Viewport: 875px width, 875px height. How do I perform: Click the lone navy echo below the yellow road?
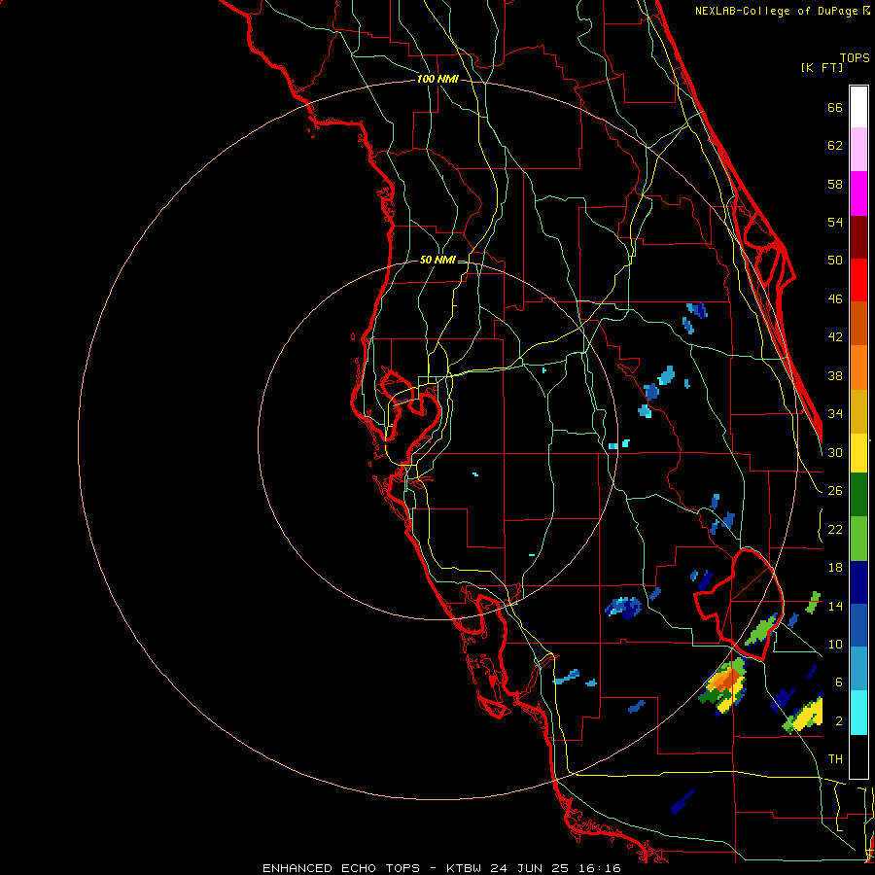[x=682, y=802]
